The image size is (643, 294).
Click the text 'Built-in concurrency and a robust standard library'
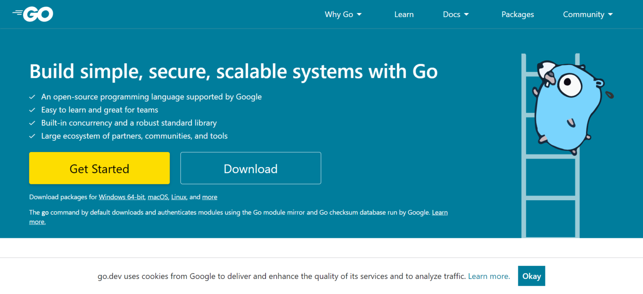point(129,123)
